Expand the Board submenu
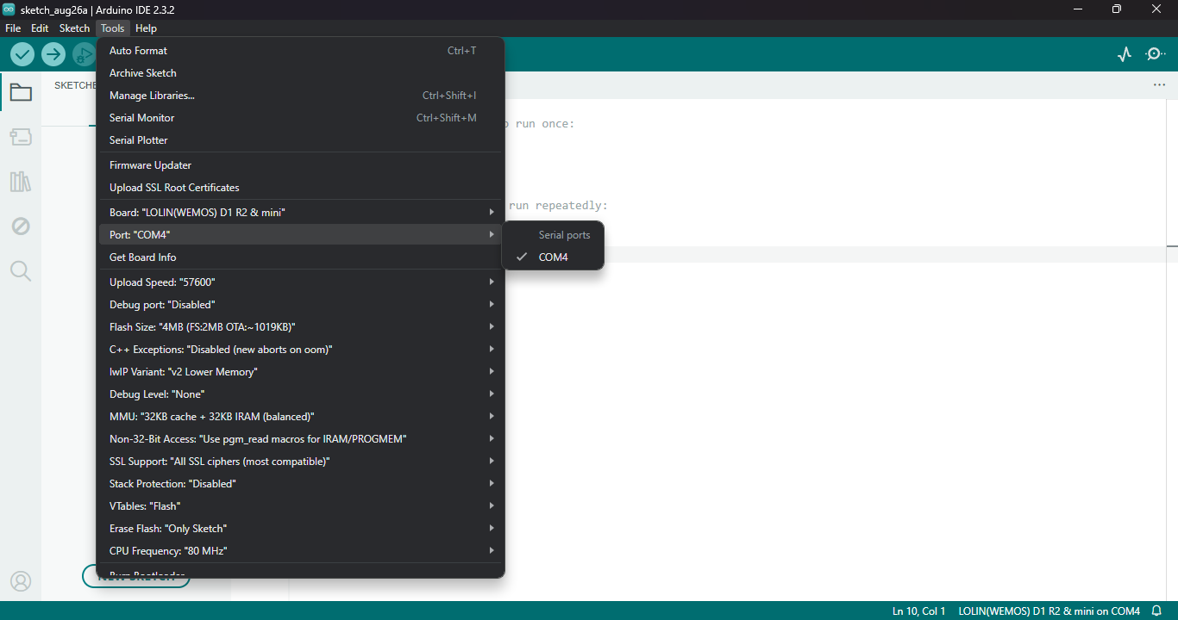Image resolution: width=1178 pixels, height=620 pixels. (x=300, y=213)
